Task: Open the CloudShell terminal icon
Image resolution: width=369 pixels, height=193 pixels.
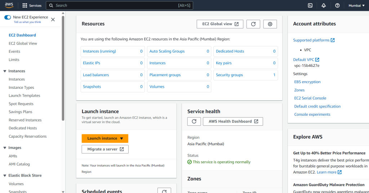Action: 310,5
